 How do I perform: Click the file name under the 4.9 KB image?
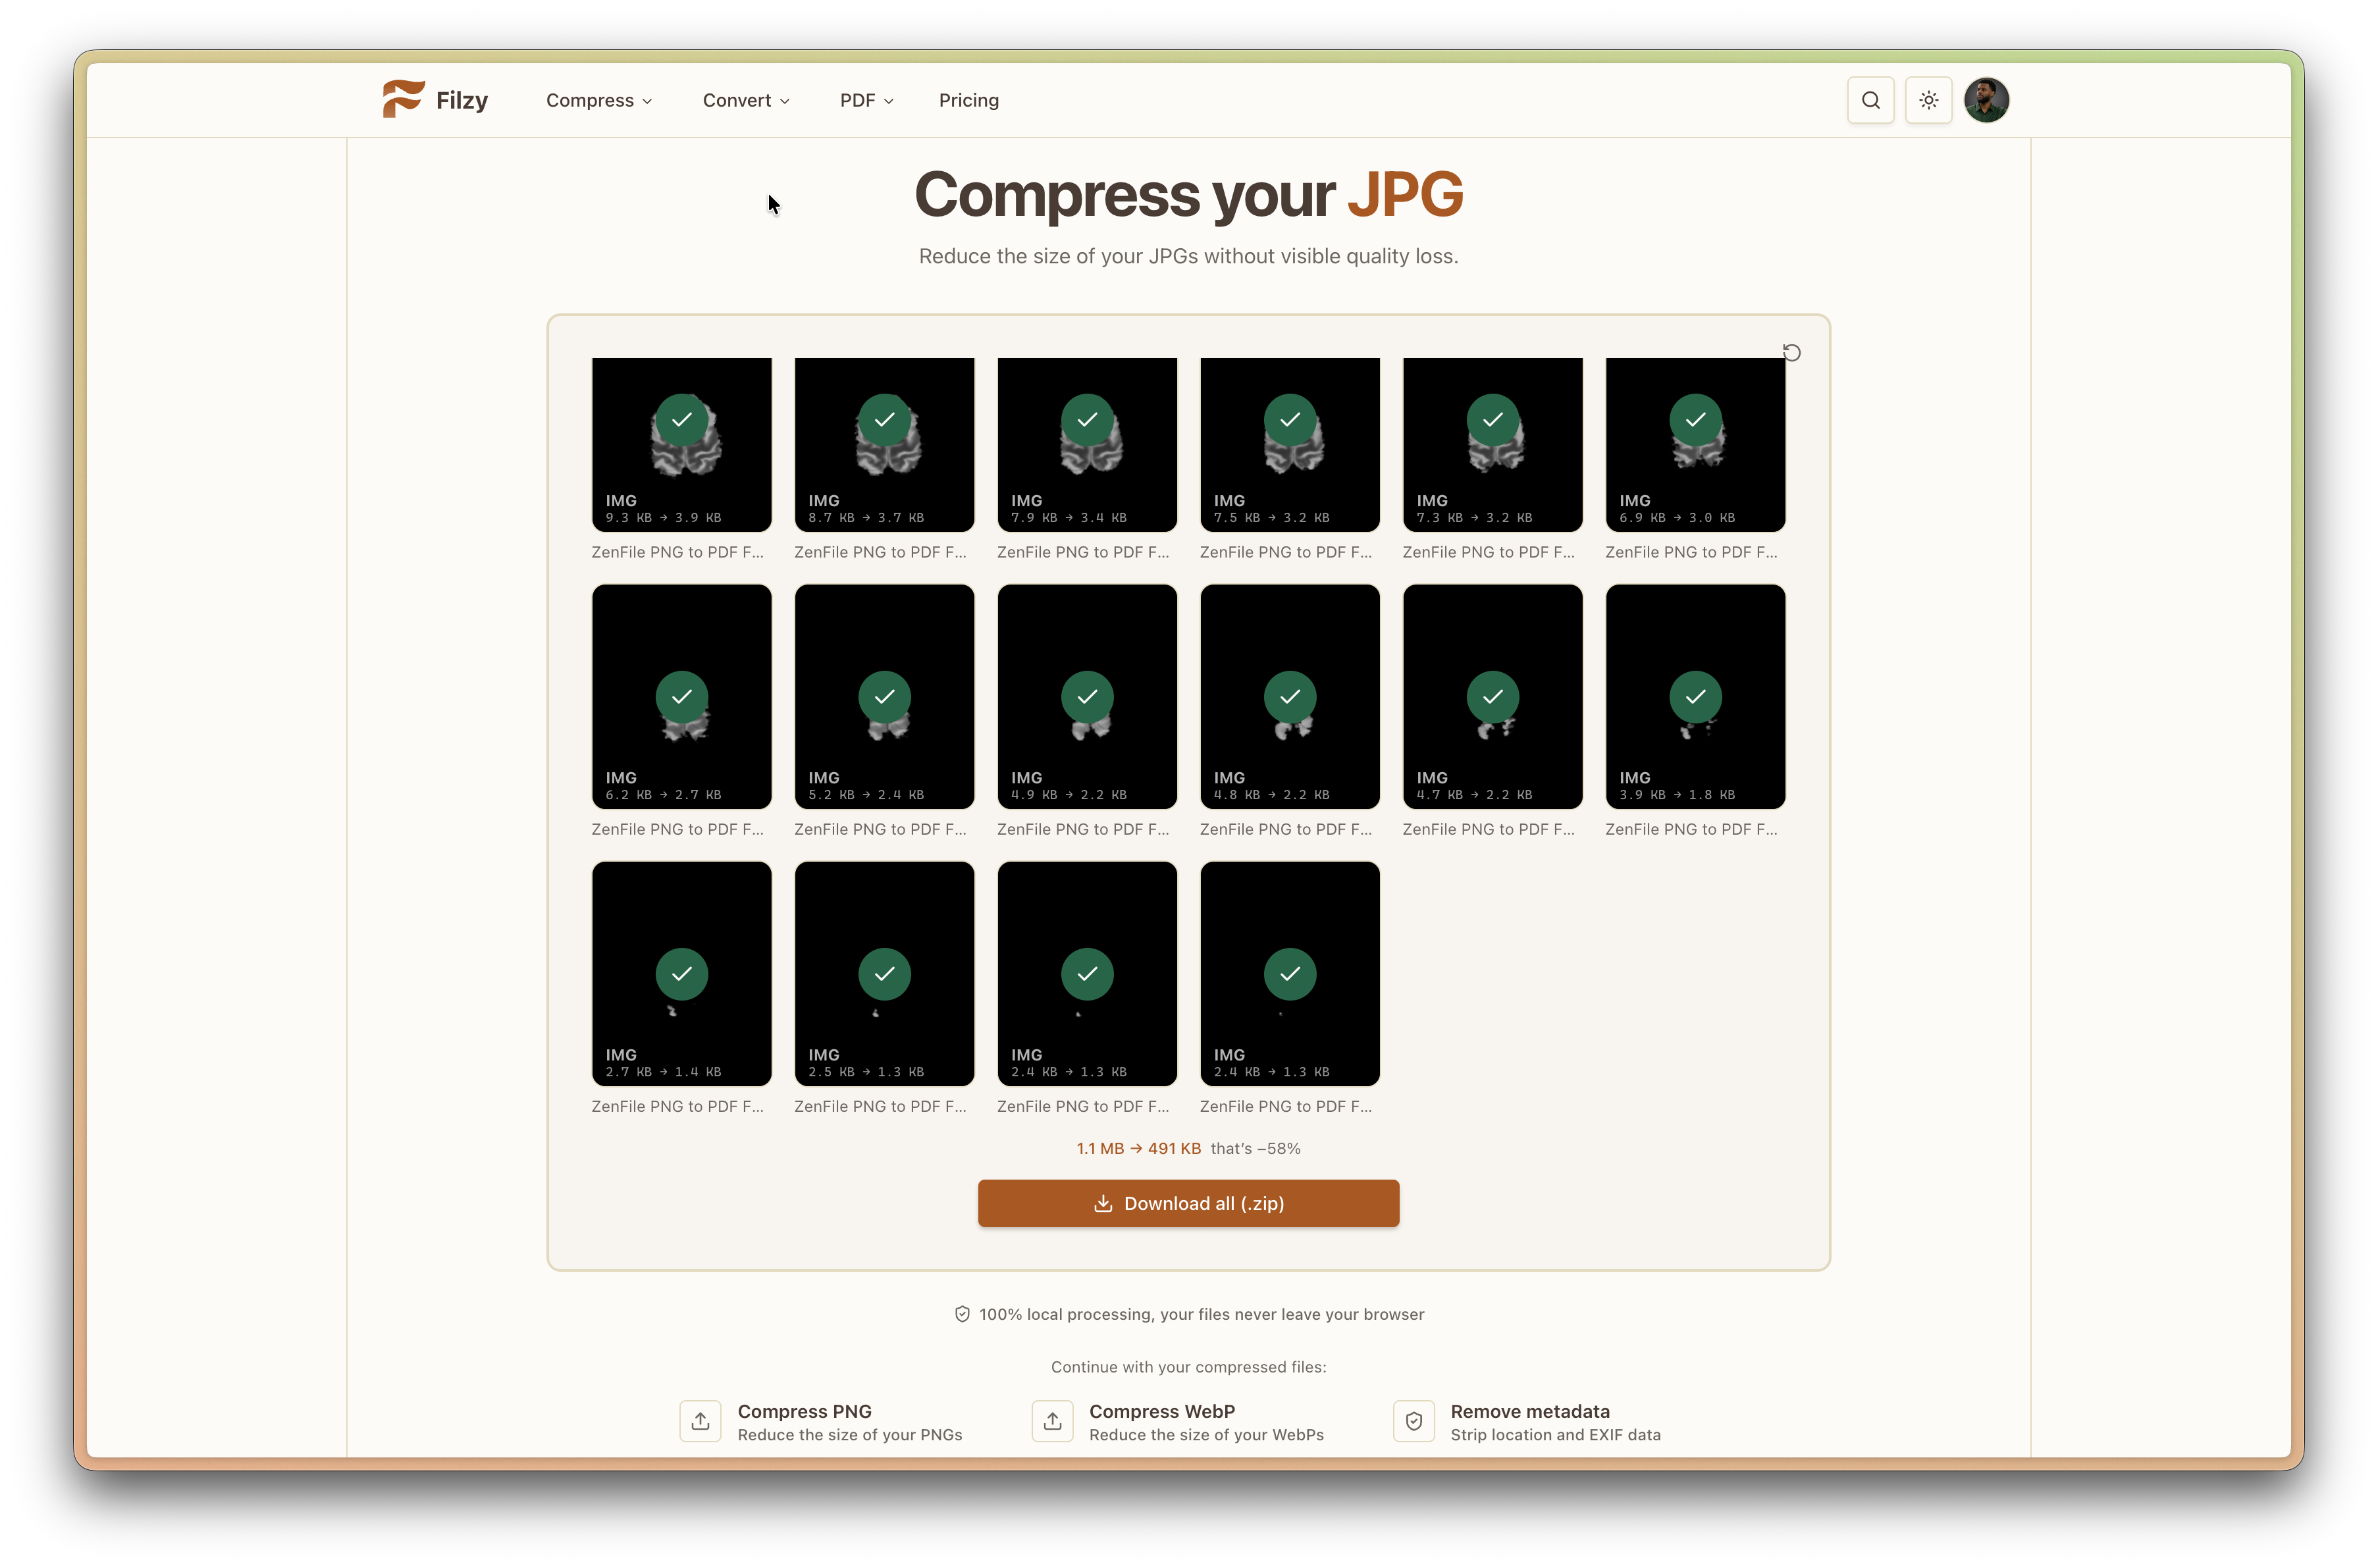(1083, 829)
